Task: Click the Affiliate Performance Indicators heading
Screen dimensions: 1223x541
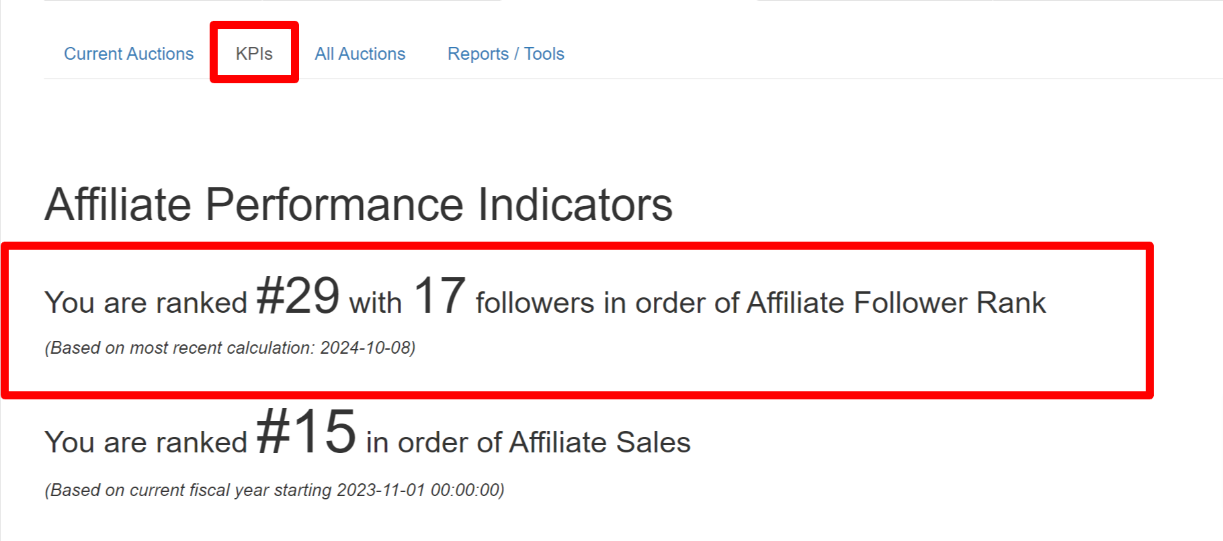Action: 358,205
